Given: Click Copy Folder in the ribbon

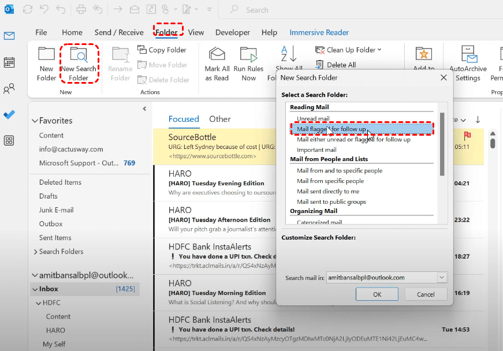Looking at the screenshot, I should point(162,50).
